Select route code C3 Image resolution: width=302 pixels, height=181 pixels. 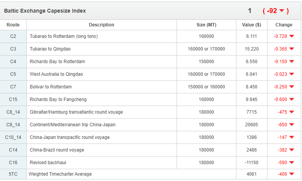pos(13,49)
